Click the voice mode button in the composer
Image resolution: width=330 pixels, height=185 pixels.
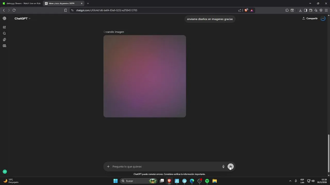coord(230,166)
